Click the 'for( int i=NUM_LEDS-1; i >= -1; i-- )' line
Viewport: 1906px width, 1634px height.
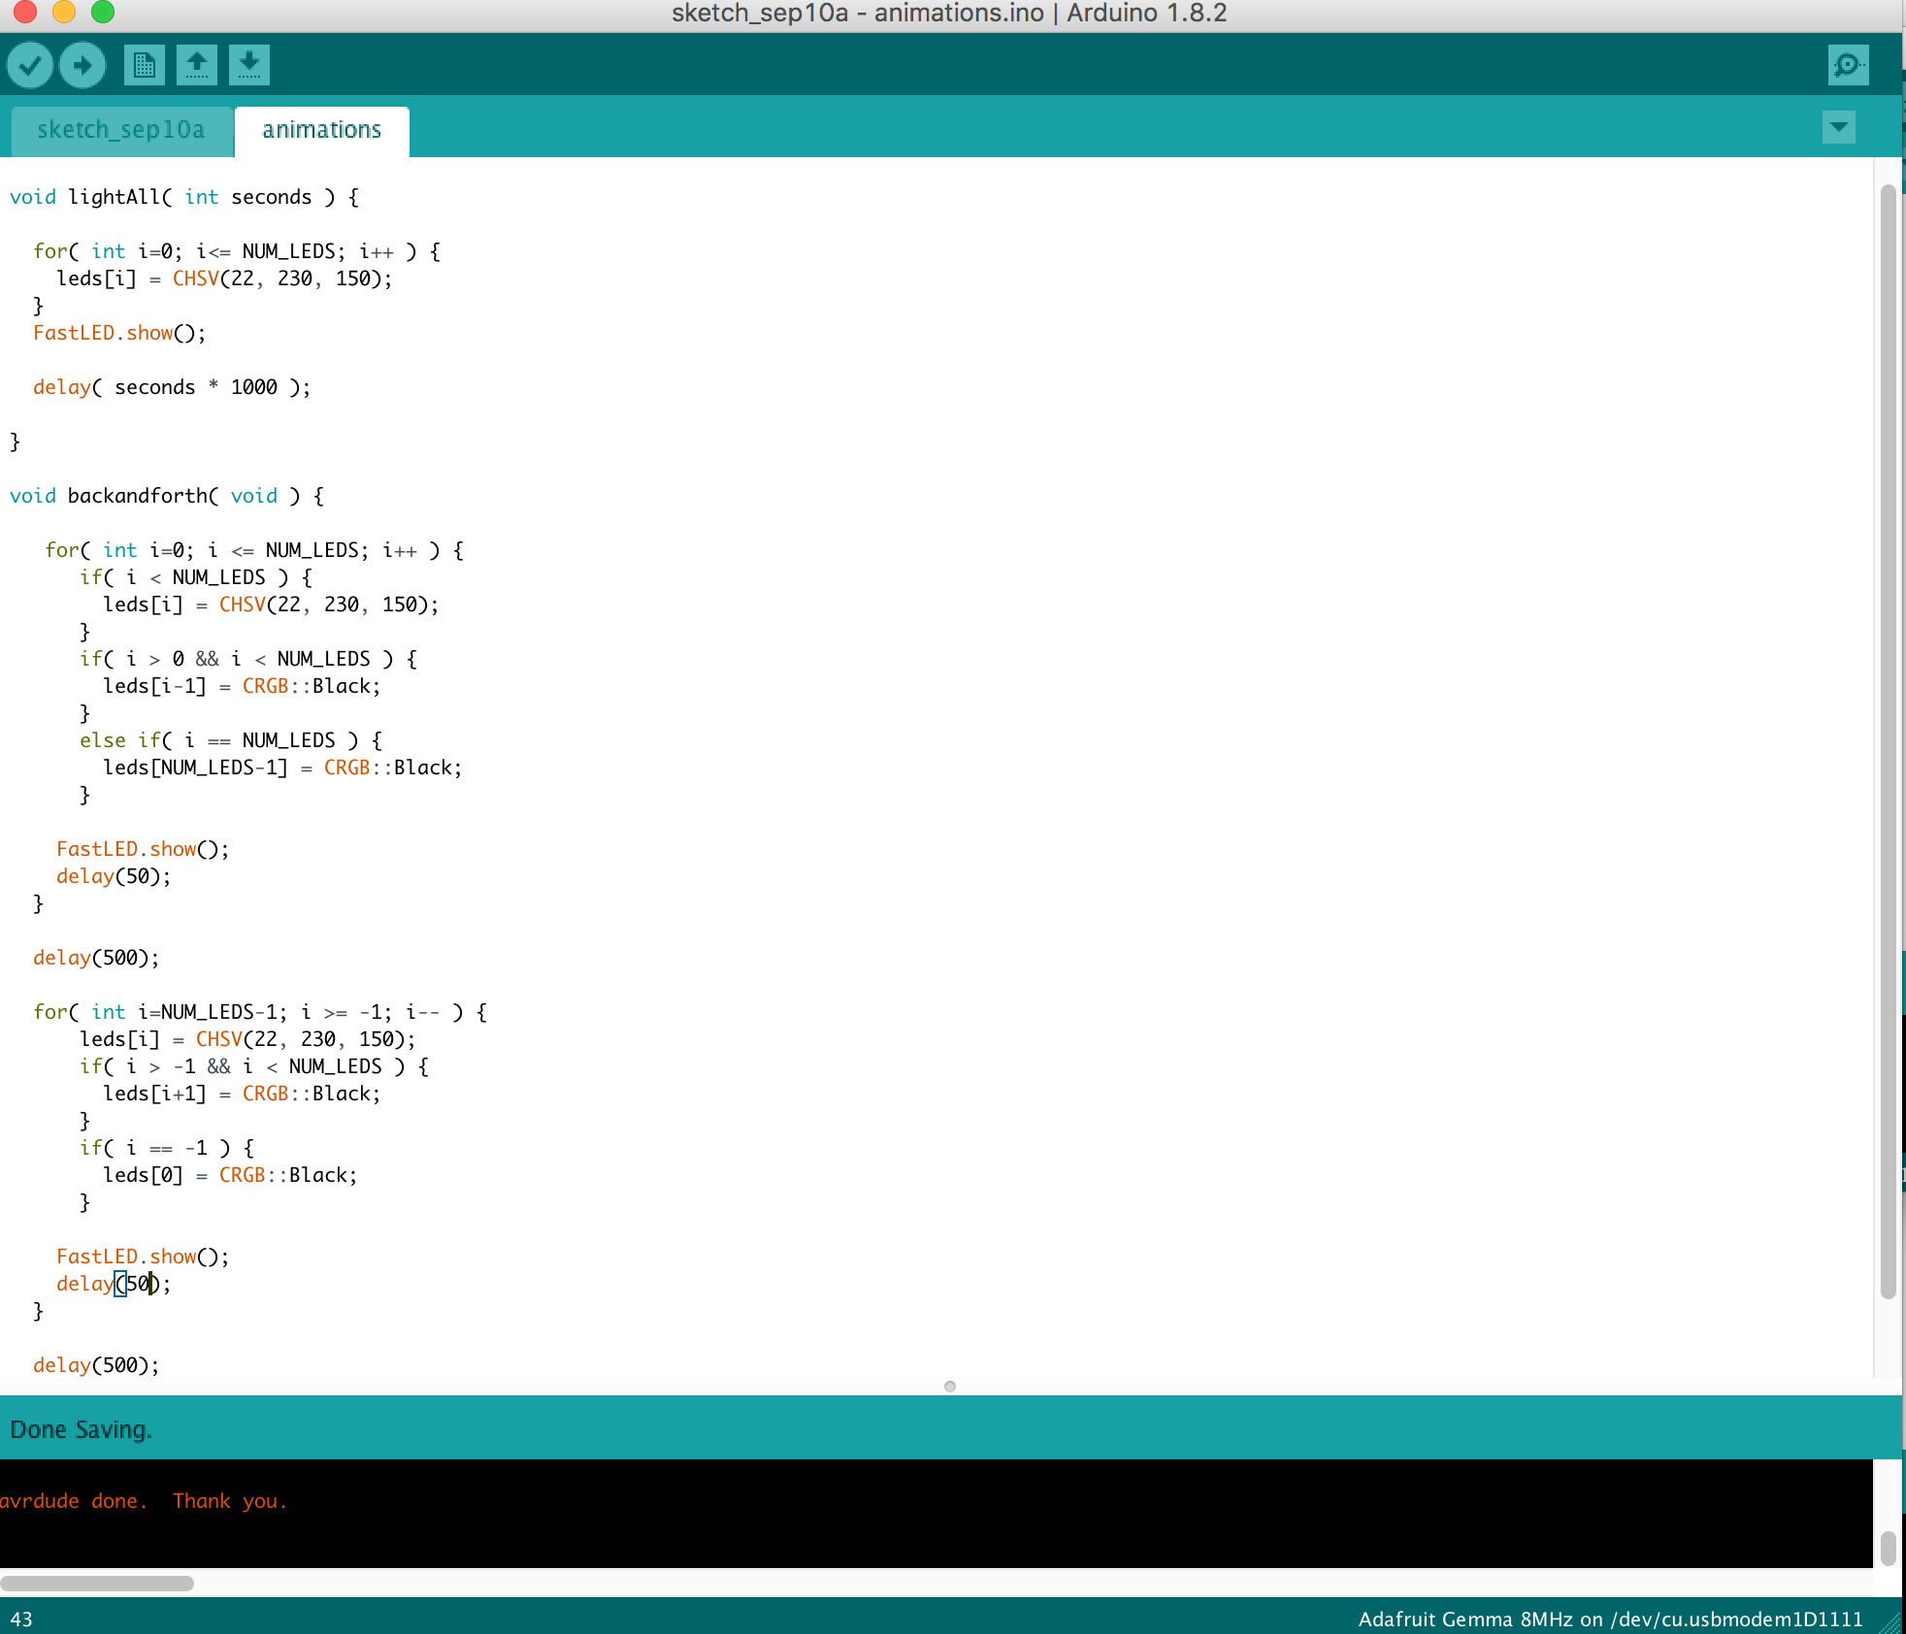click(x=260, y=1012)
